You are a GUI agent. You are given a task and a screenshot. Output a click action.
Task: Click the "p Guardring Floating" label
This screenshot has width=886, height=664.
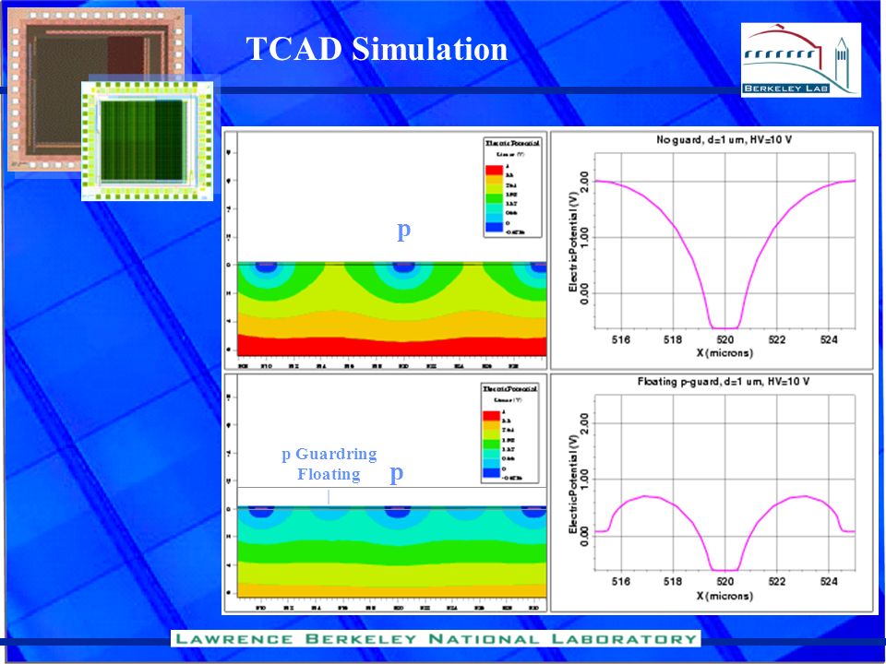click(x=329, y=464)
